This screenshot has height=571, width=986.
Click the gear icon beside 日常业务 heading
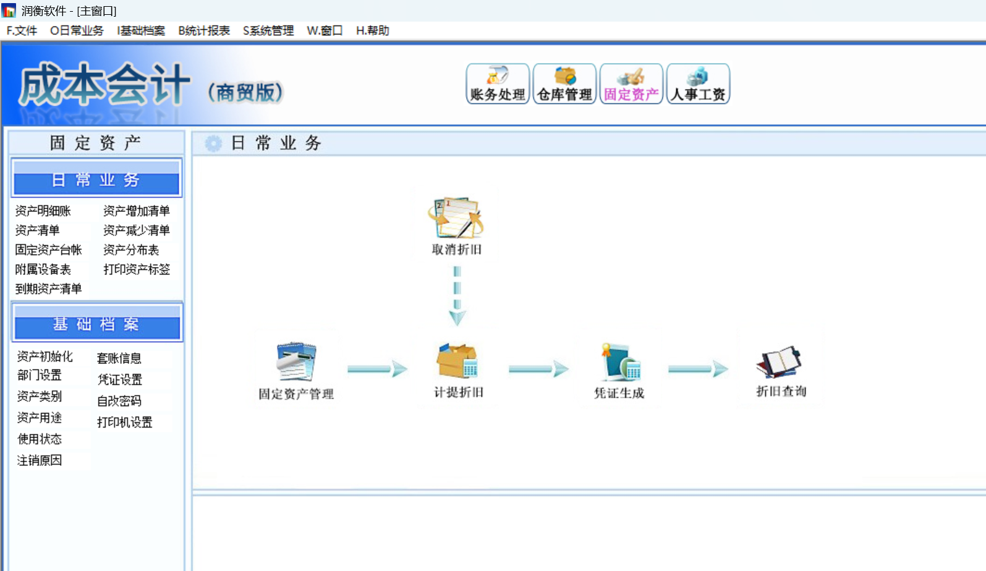[213, 143]
